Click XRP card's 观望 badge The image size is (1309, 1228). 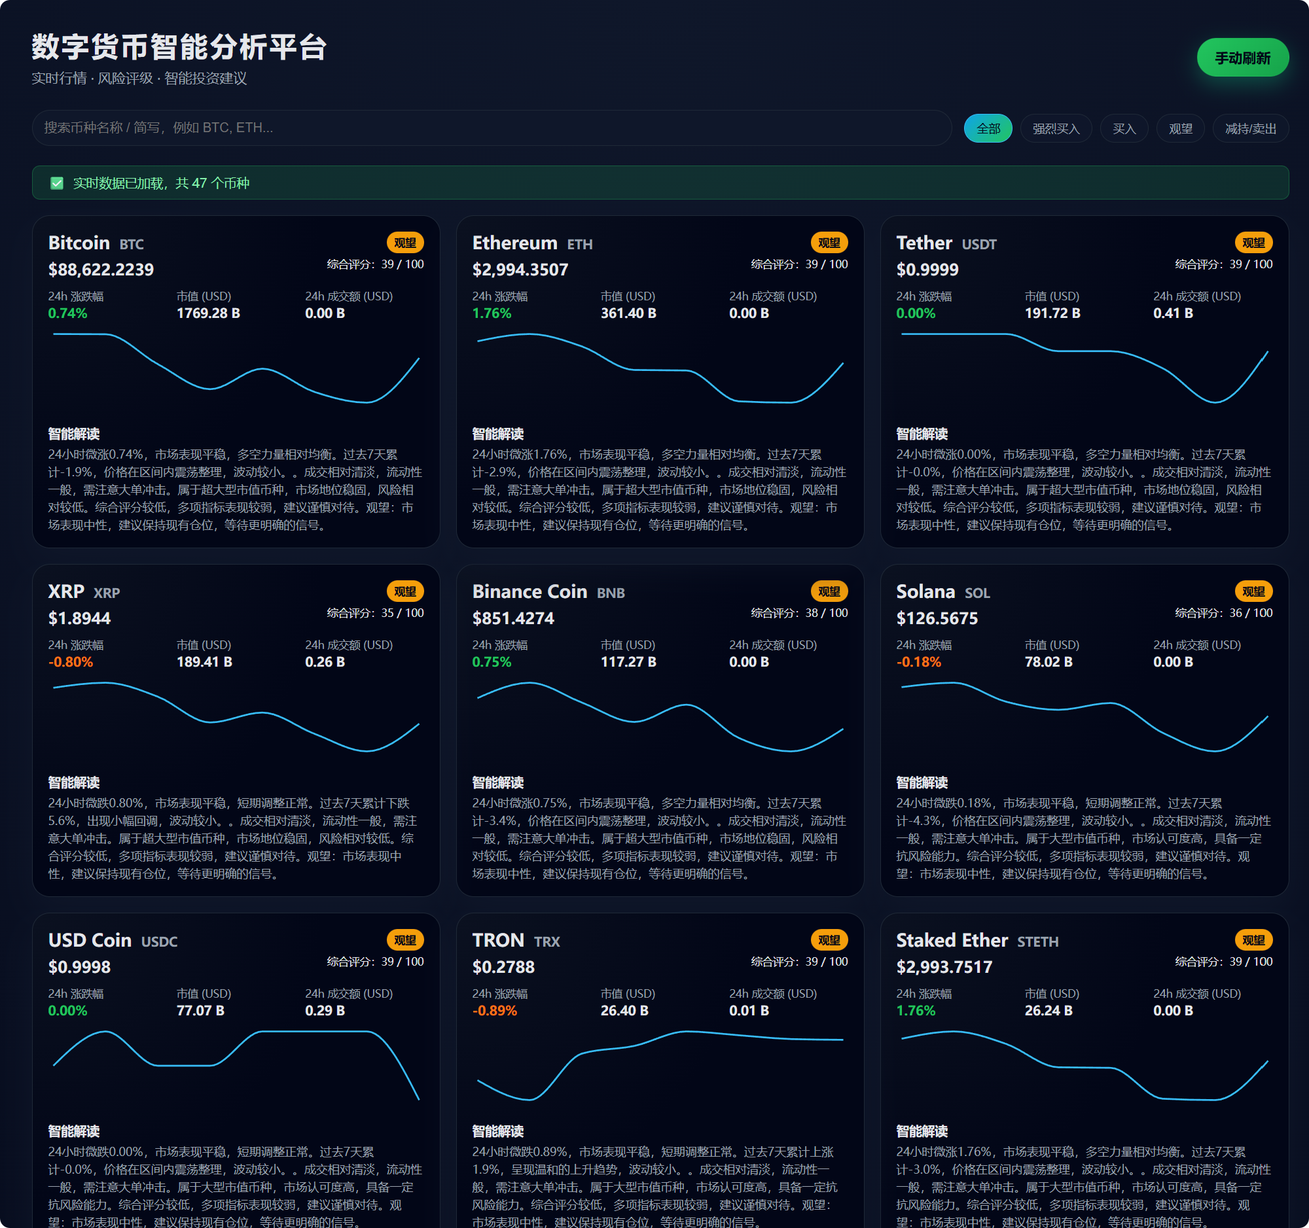[x=405, y=591]
